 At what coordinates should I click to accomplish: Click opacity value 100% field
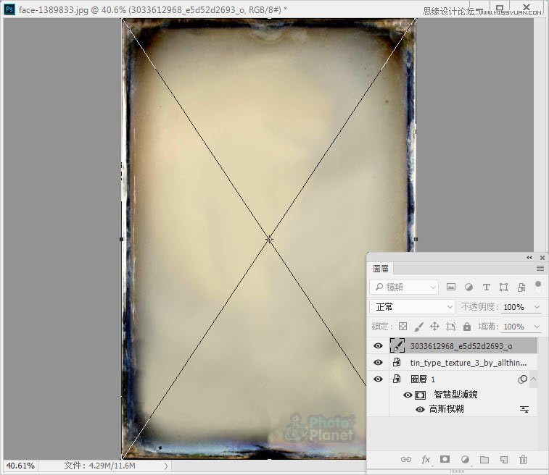click(514, 307)
